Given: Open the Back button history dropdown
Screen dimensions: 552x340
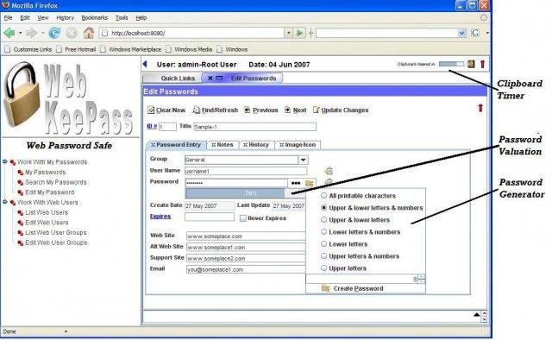Looking at the screenshot, I should click(20, 33).
